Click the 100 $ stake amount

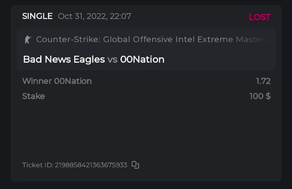coord(260,96)
